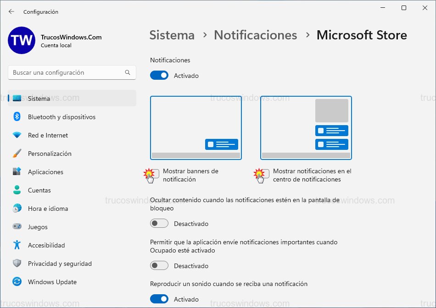This screenshot has height=308, width=436.
Task: Return to Sistema using the breadcrumb link
Action: tap(172, 35)
